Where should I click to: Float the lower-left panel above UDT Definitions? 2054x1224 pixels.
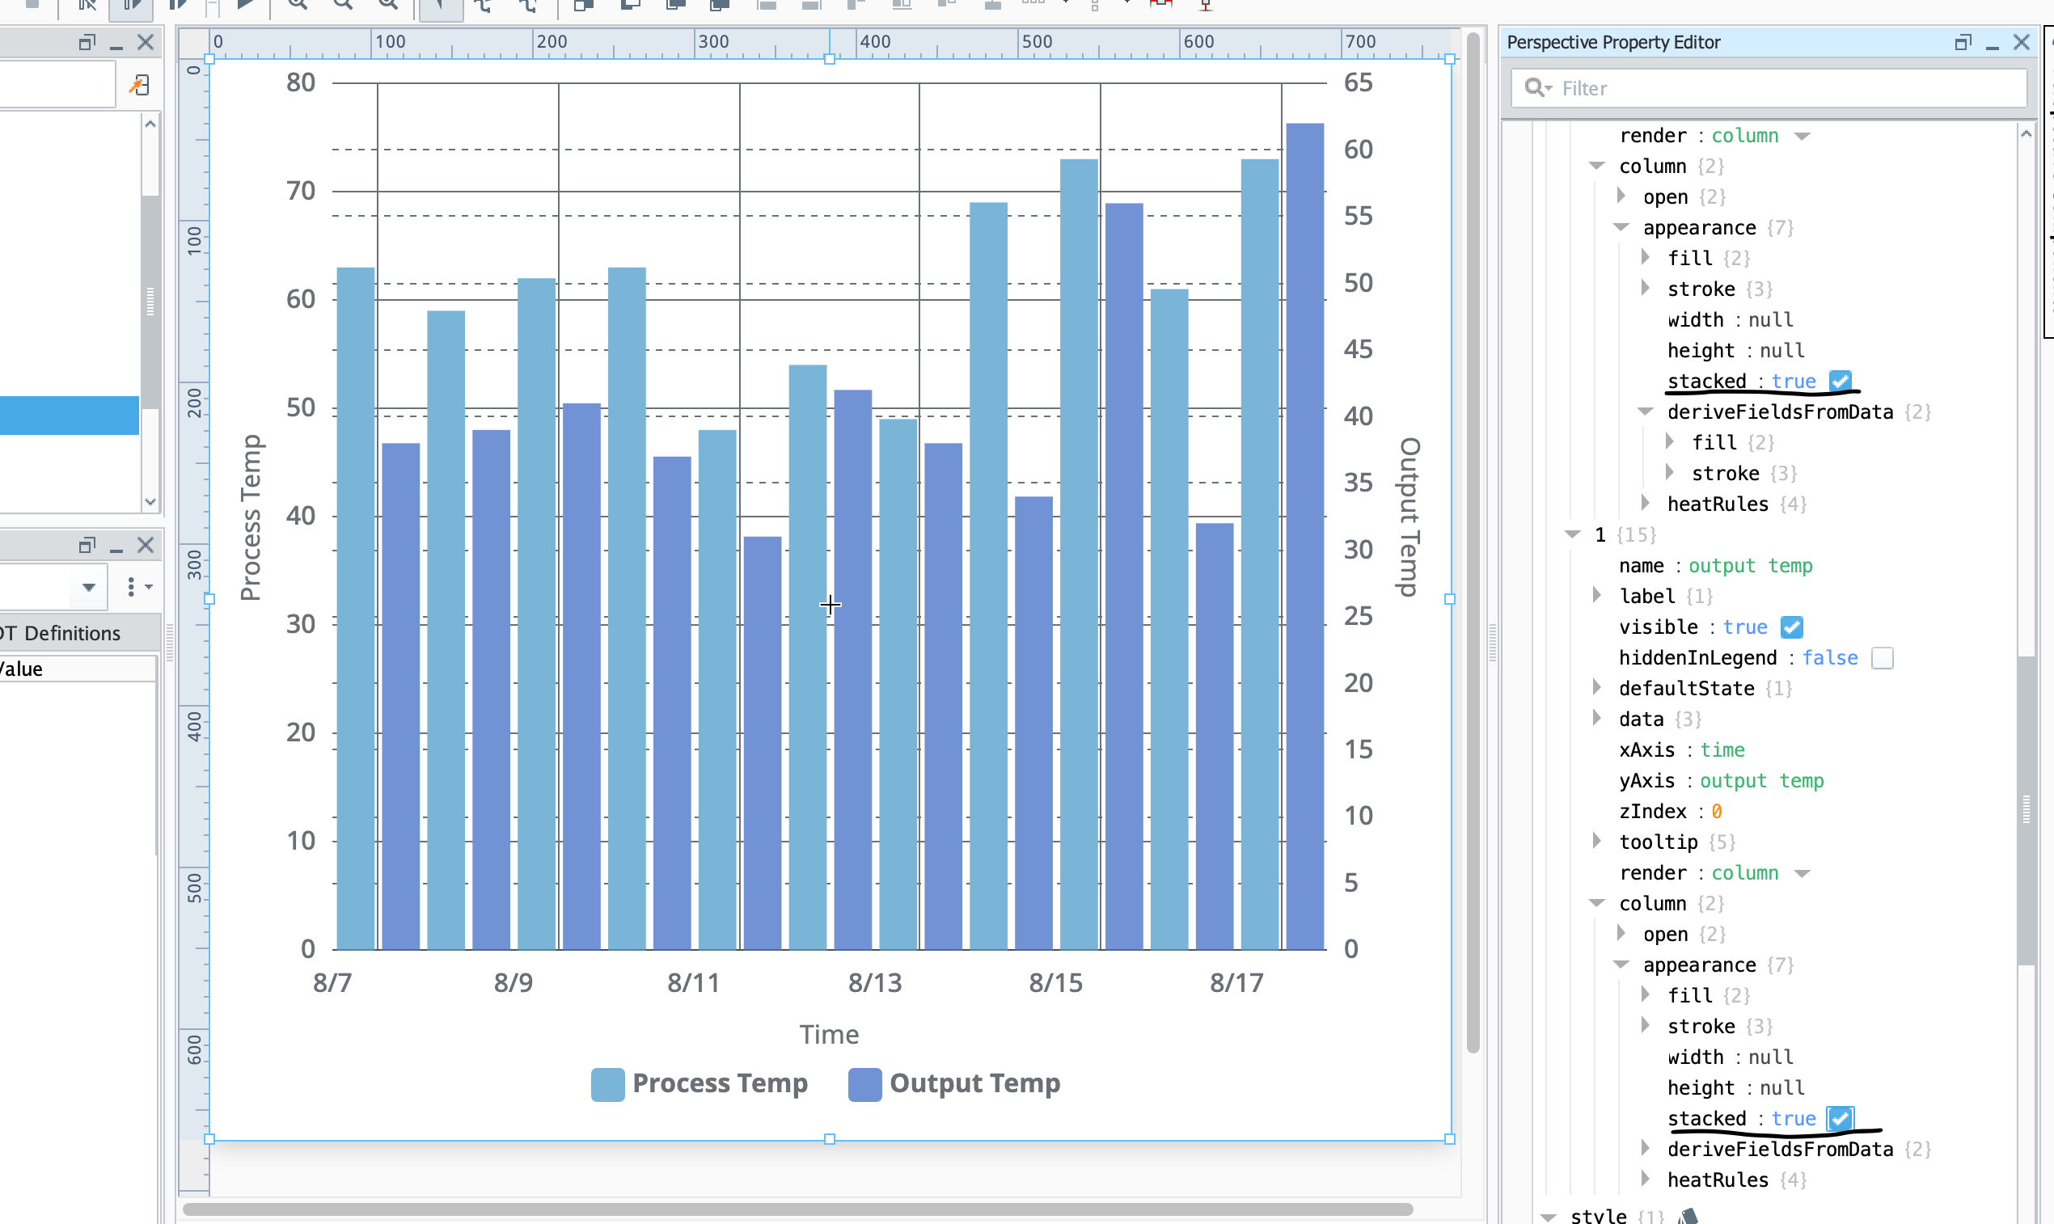[87, 545]
